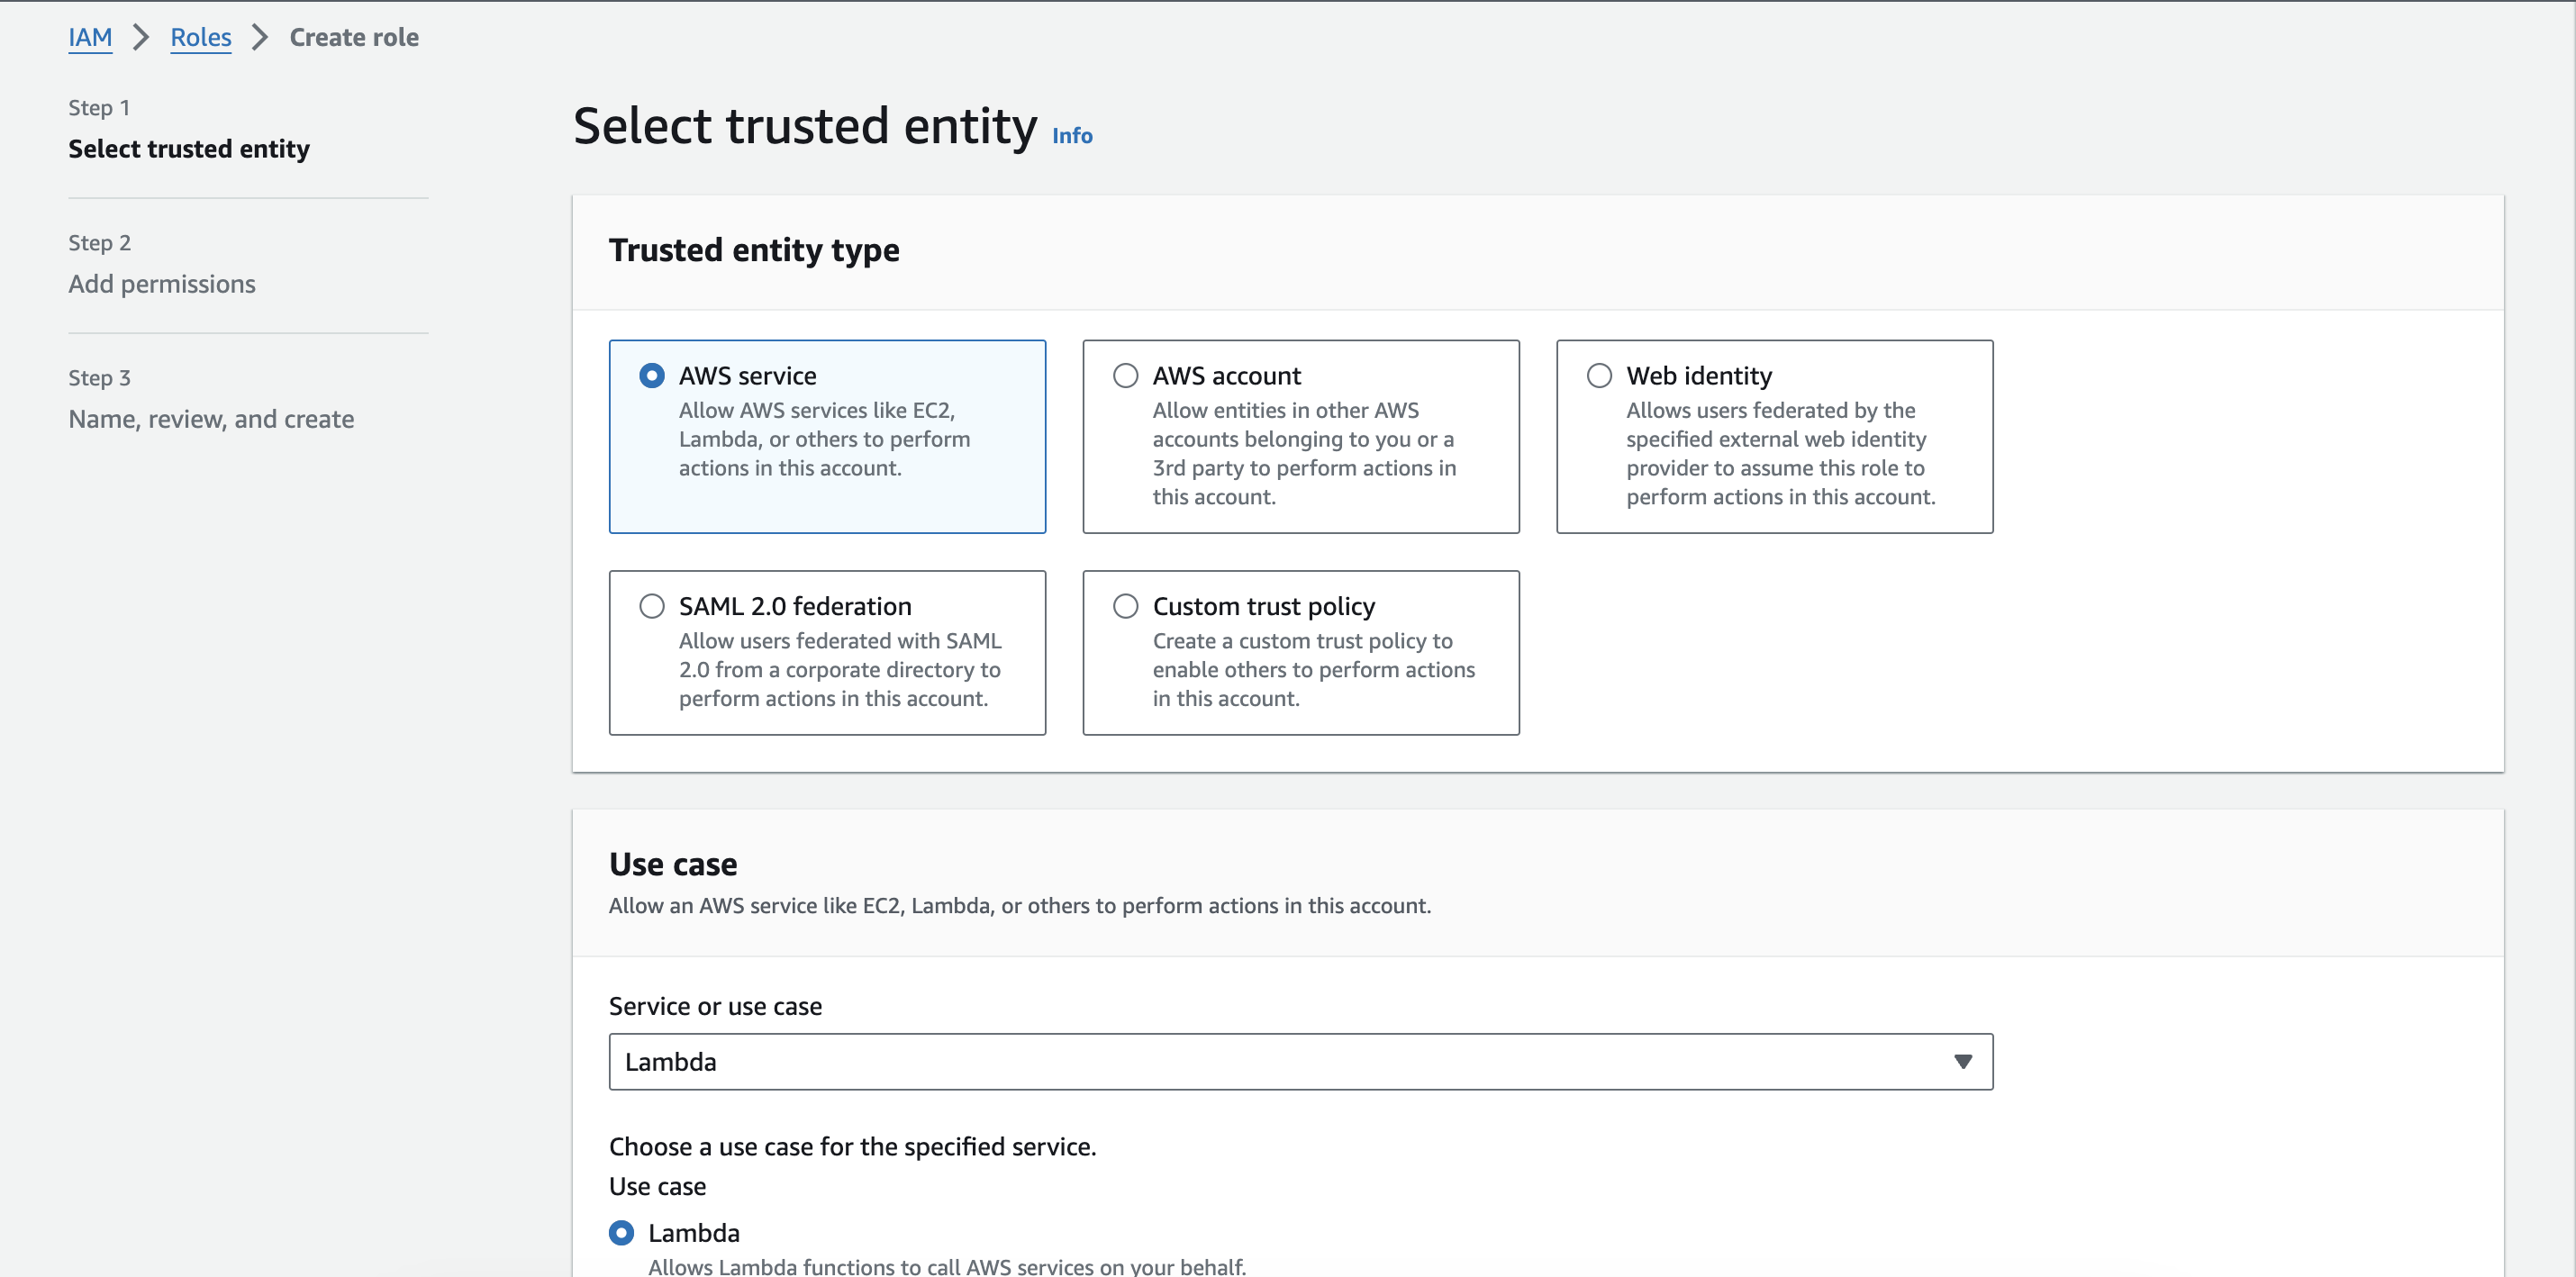Click the Use case section heading
This screenshot has height=1277, width=2576.
coord(673,864)
